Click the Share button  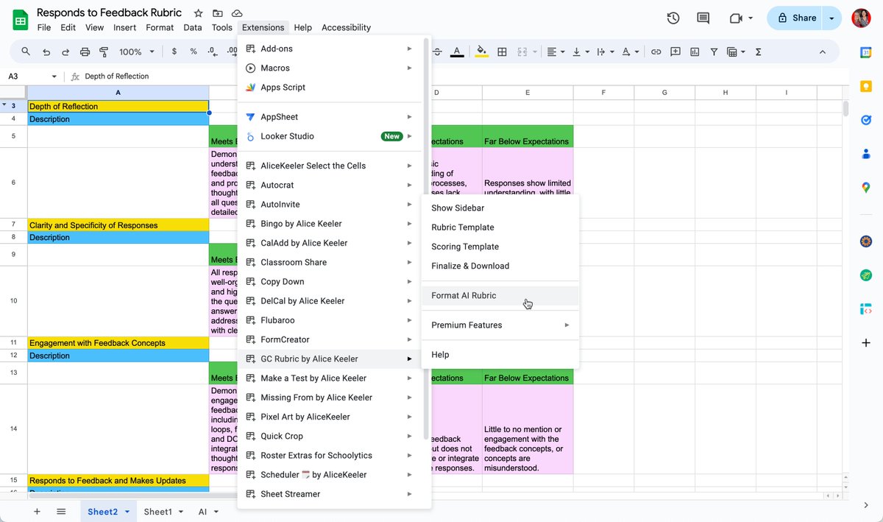click(x=796, y=18)
